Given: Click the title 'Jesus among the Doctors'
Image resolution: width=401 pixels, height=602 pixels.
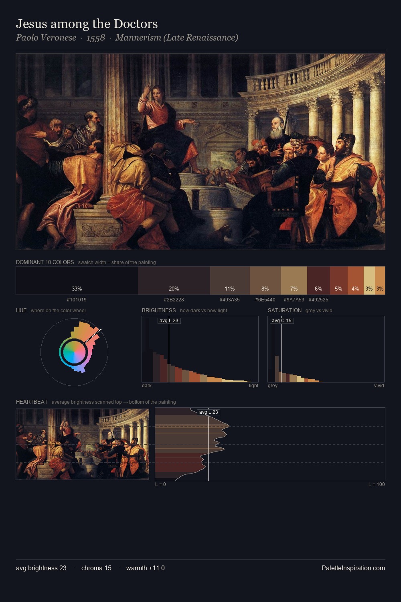Looking at the screenshot, I should 87,24.
